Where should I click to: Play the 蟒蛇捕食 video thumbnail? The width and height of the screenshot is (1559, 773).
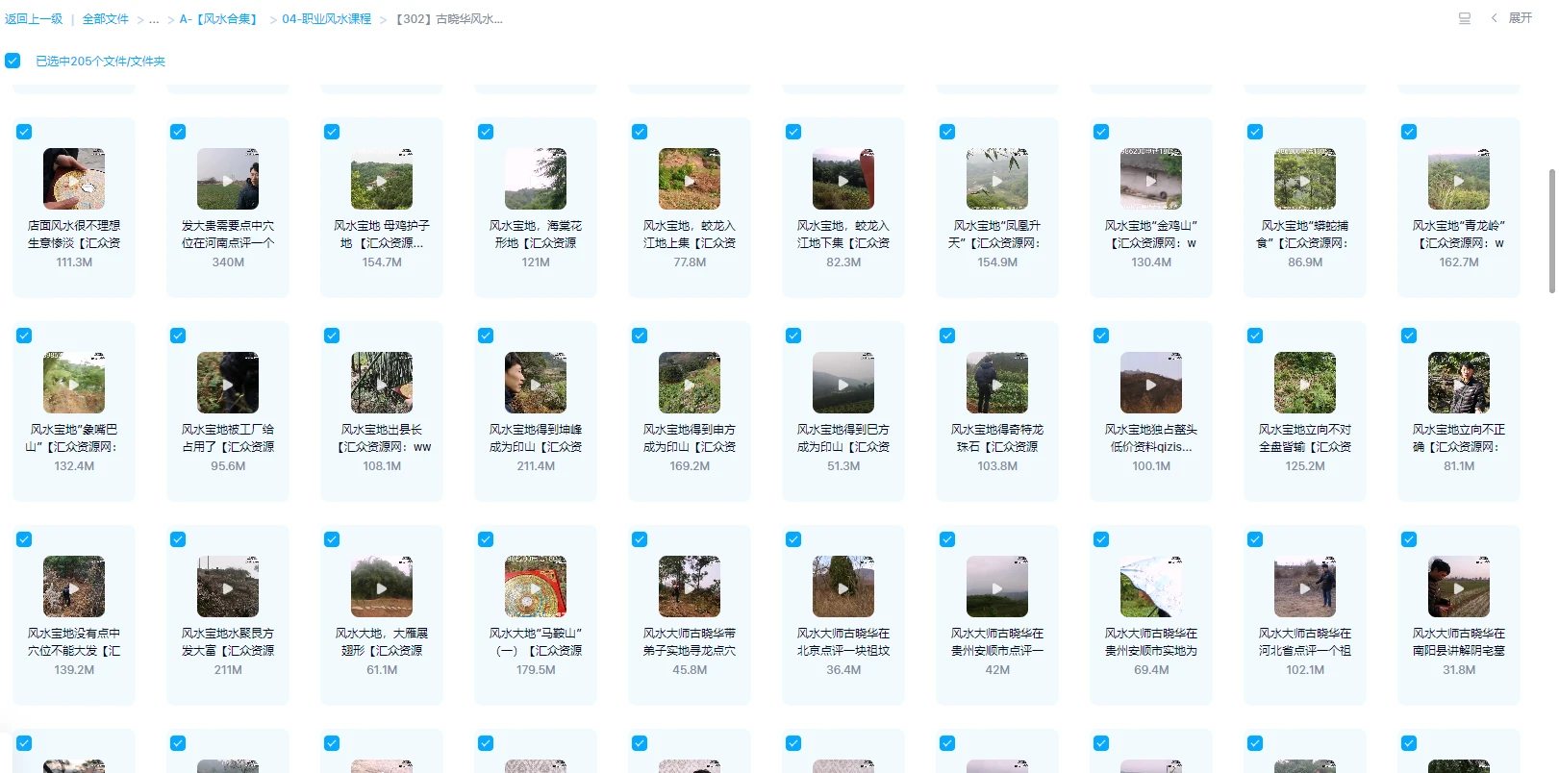[x=1305, y=179]
